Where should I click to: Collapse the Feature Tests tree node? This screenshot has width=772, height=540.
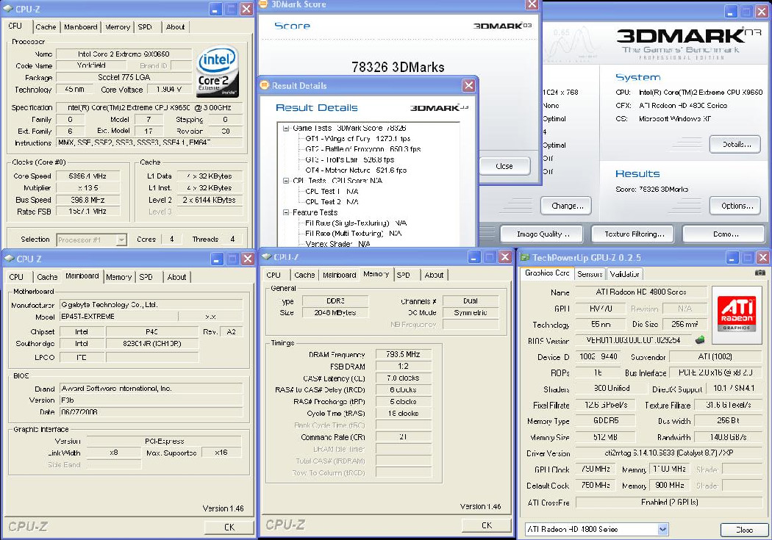pos(285,212)
